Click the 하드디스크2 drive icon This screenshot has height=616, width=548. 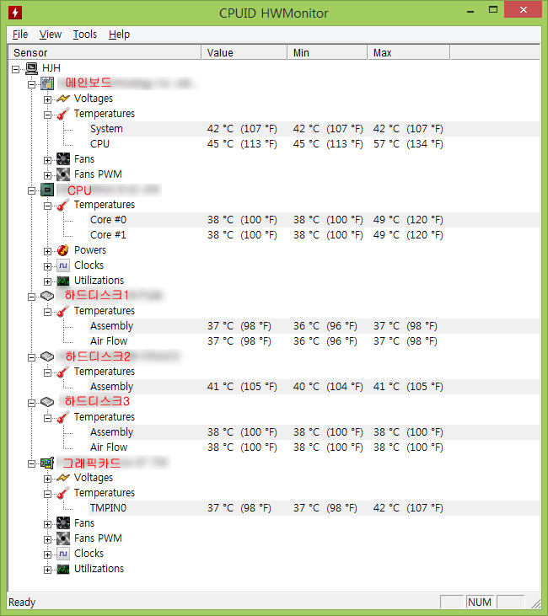pyautogui.click(x=47, y=356)
